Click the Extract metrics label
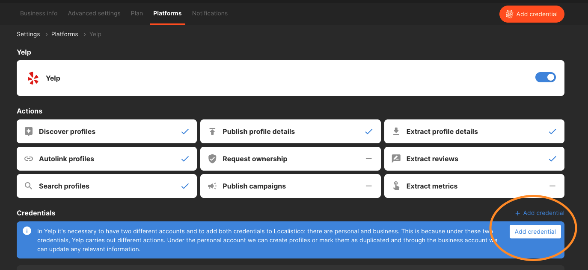Viewport: 588px width, 270px height. coord(432,186)
